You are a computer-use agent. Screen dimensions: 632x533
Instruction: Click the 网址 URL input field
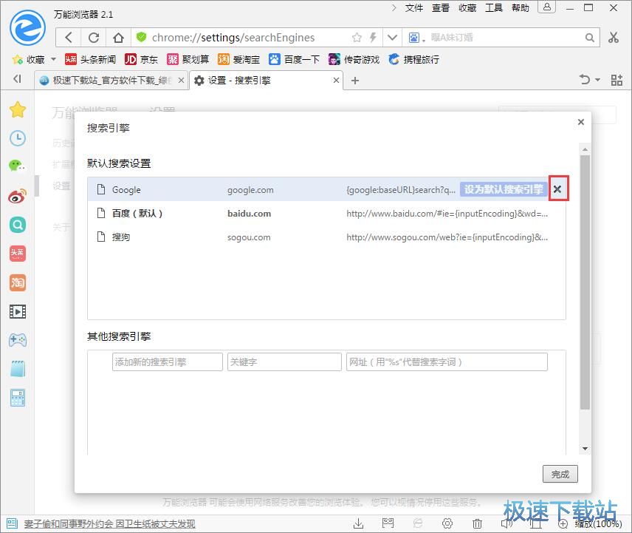(447, 362)
